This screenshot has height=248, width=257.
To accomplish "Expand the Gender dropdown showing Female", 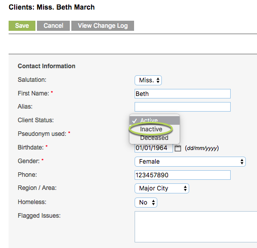I will 190,162.
